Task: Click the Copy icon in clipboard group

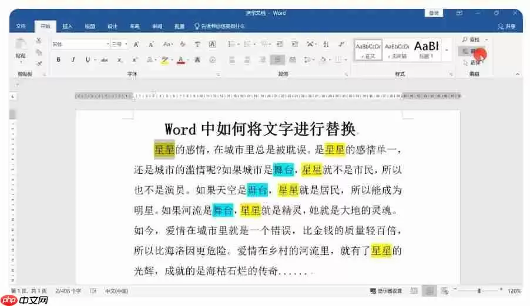Action: [x=39, y=52]
